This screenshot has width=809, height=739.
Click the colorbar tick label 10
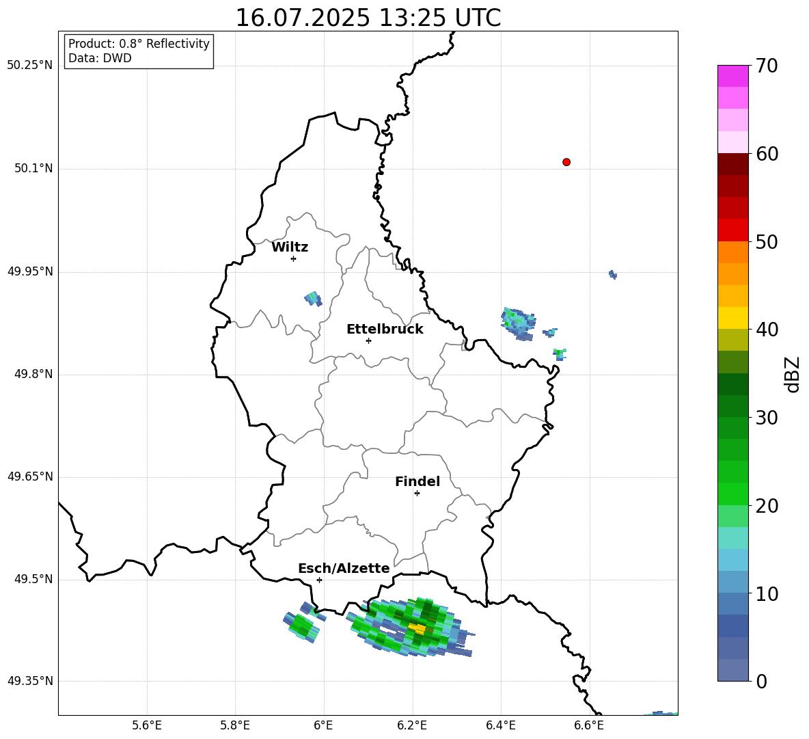767,594
